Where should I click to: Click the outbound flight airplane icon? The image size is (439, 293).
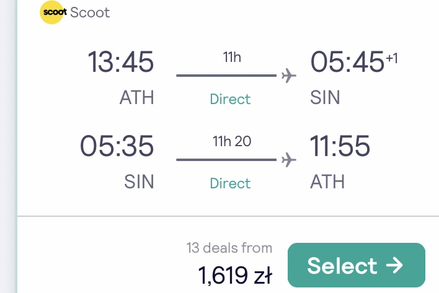289,76
